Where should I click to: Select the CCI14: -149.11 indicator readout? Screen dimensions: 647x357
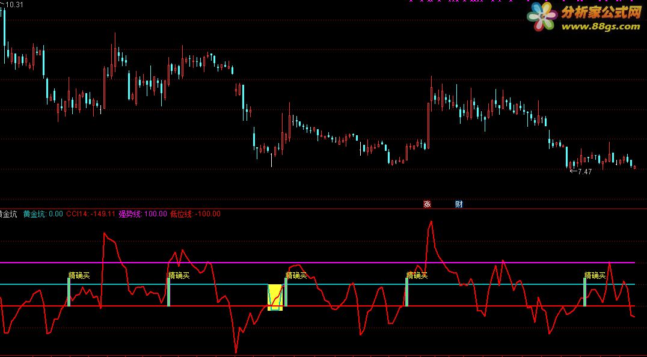coord(90,214)
